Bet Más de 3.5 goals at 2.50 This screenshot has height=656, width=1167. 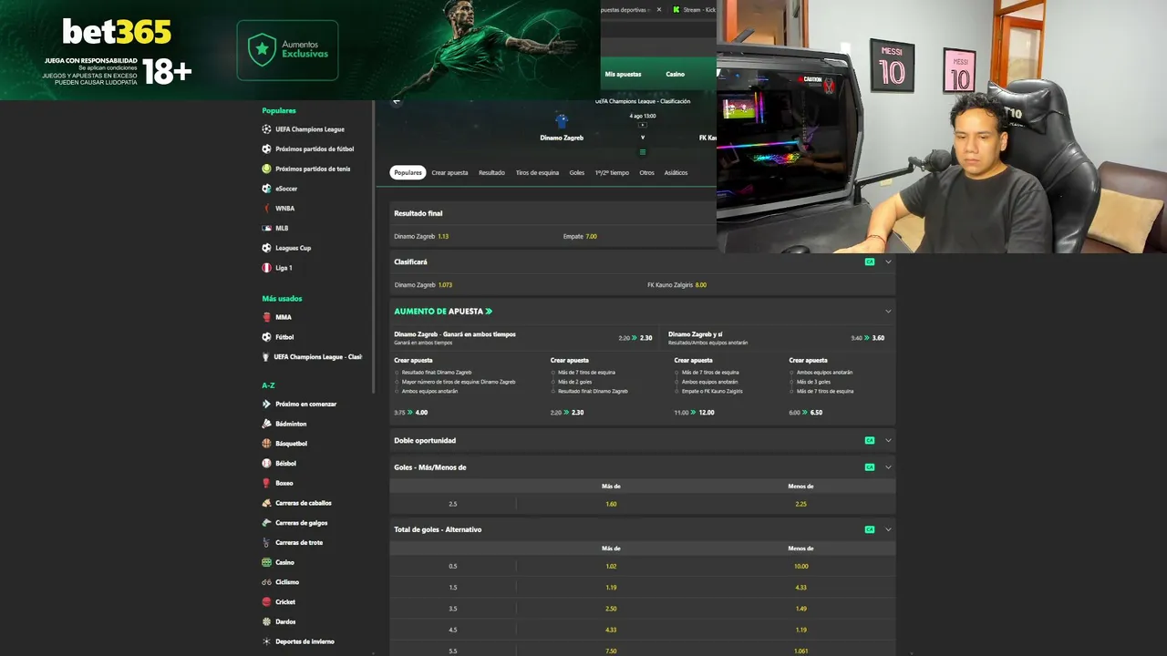click(x=611, y=609)
